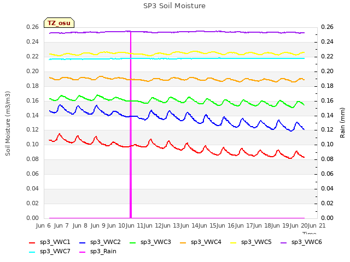
Task: Select the sp3_VWC6 legend label
Action: click(306, 242)
